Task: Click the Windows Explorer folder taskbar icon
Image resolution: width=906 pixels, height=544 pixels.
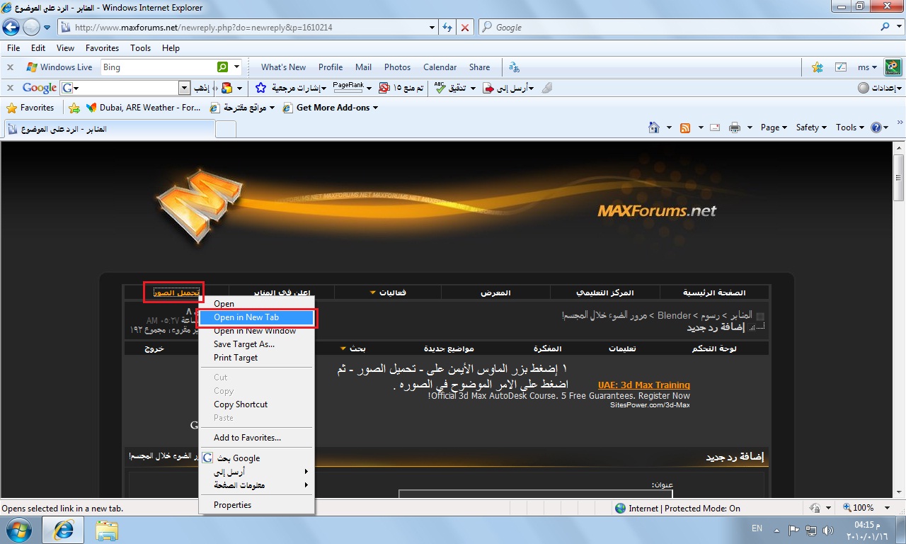Action: click(x=107, y=529)
